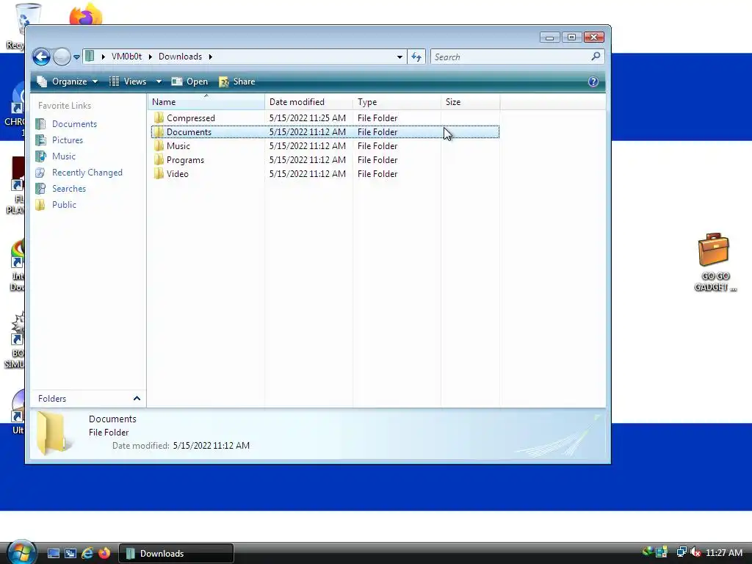Viewport: 752px width, 564px height.
Task: Open recent pages dropdown next to Forward button
Action: coord(76,57)
